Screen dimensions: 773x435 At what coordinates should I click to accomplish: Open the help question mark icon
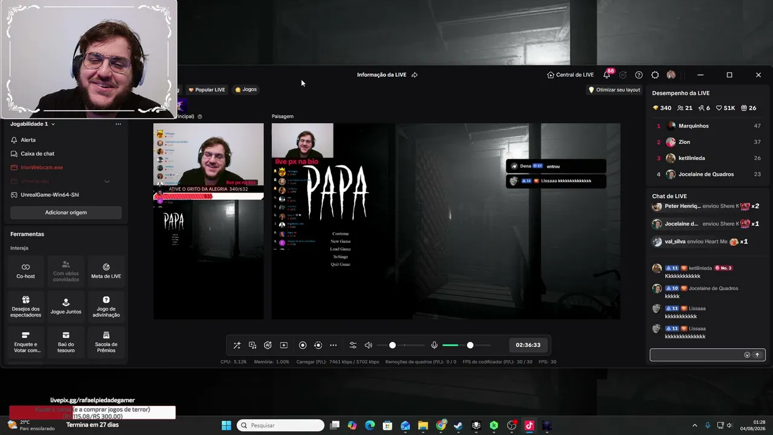tap(639, 75)
